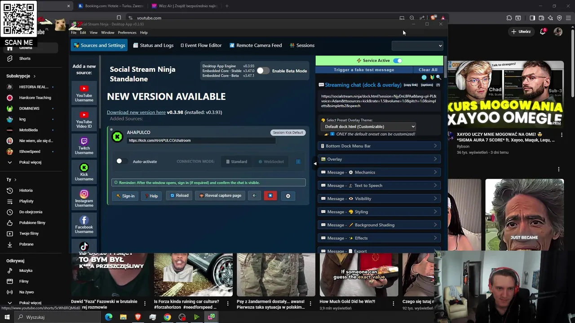This screenshot has width=575, height=323.
Task: Open the Select Preset Overlay Theme dropdown
Action: click(368, 127)
